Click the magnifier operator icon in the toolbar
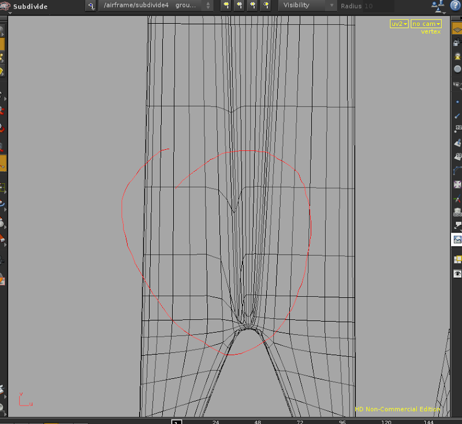Image resolution: width=462 pixels, height=424 pixels. click(91, 6)
